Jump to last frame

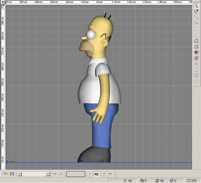click(111, 174)
